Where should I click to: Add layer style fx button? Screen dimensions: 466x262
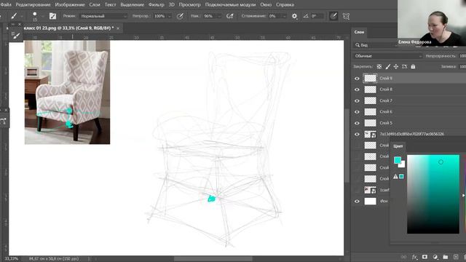tap(414, 257)
